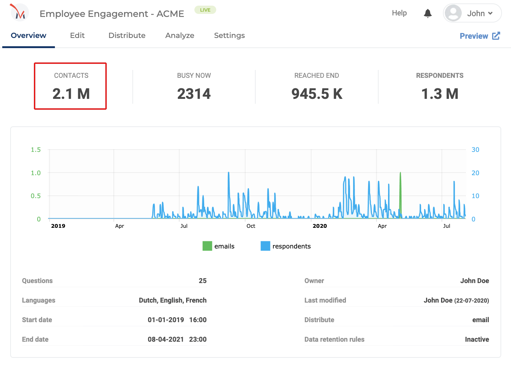Select the RESPONDENTS 1.3 M stat
The width and height of the screenshot is (511, 365).
click(x=440, y=86)
